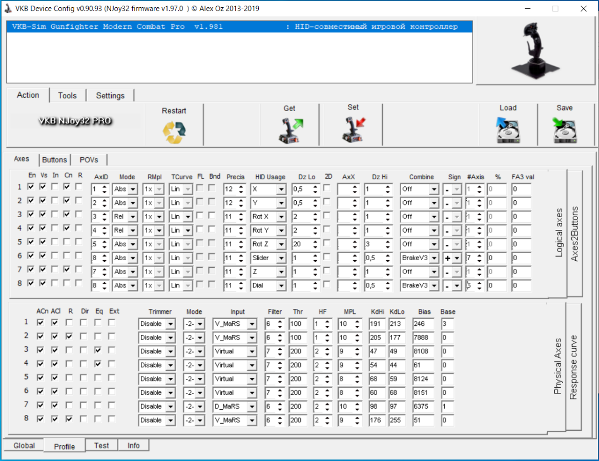The width and height of the screenshot is (599, 461).
Task: Click the joystick device picture
Action: [535, 50]
